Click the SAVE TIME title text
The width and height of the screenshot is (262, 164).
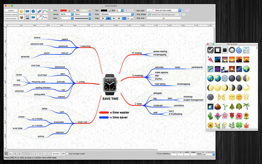click(x=110, y=99)
